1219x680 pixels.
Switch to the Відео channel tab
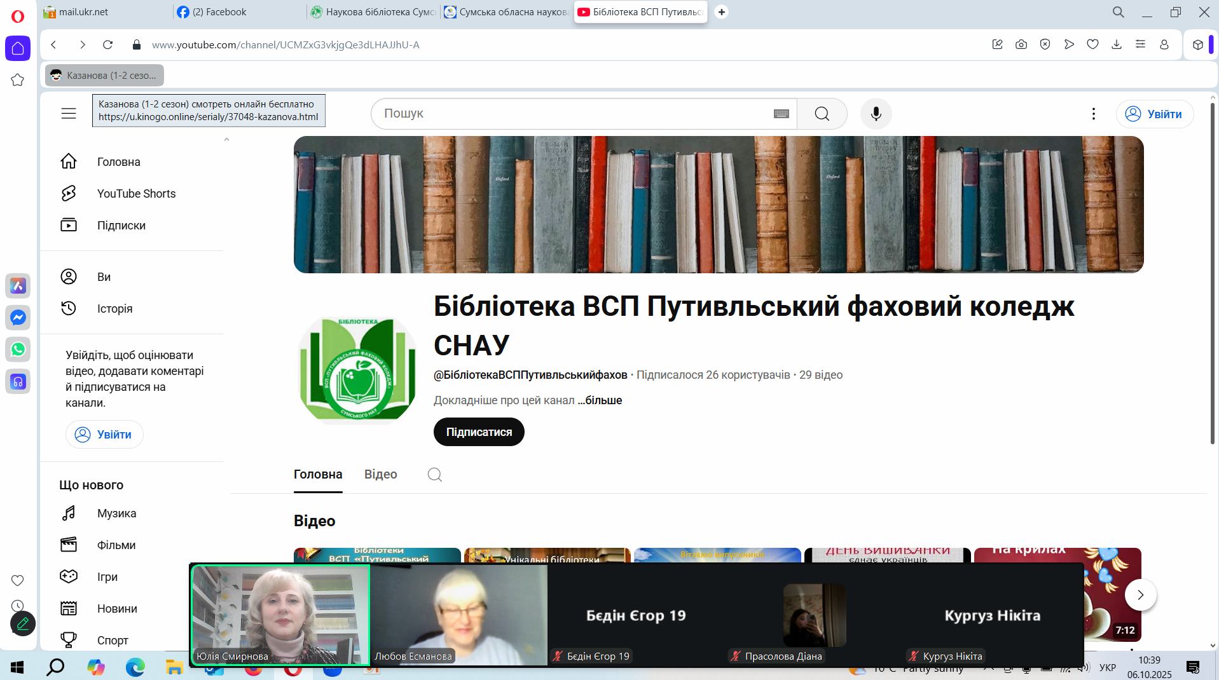380,475
